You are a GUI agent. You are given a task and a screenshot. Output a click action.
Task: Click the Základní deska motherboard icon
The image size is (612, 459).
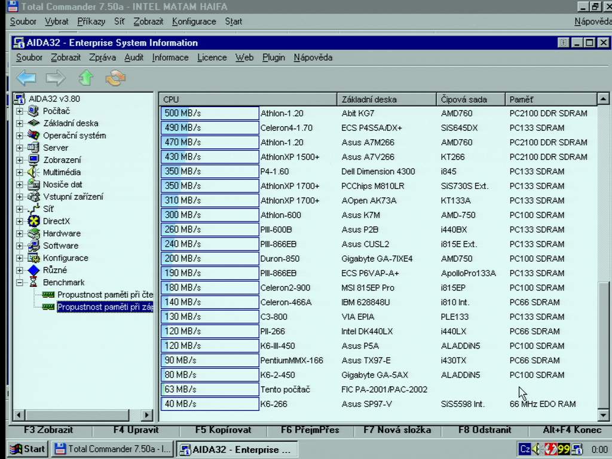[33, 123]
